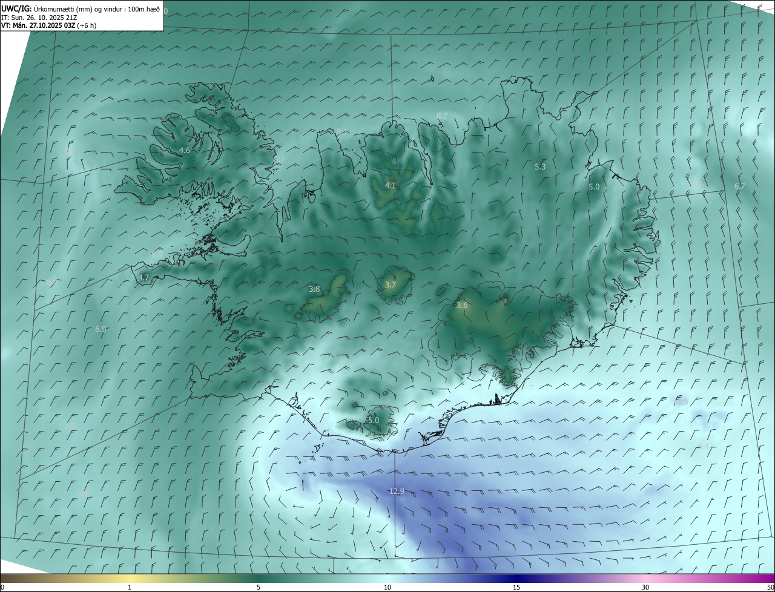Screen dimensions: 775x592
Task: Click the UWC/IG map title text
Action: [81, 8]
